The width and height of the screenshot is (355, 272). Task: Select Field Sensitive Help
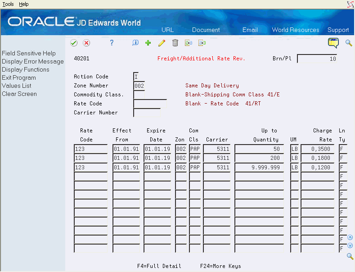click(x=29, y=53)
